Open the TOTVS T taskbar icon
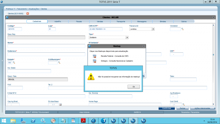The width and height of the screenshot is (220, 124). click(x=103, y=121)
